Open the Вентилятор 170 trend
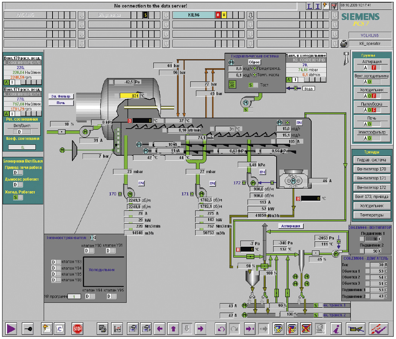396x339 pixels. point(372,169)
